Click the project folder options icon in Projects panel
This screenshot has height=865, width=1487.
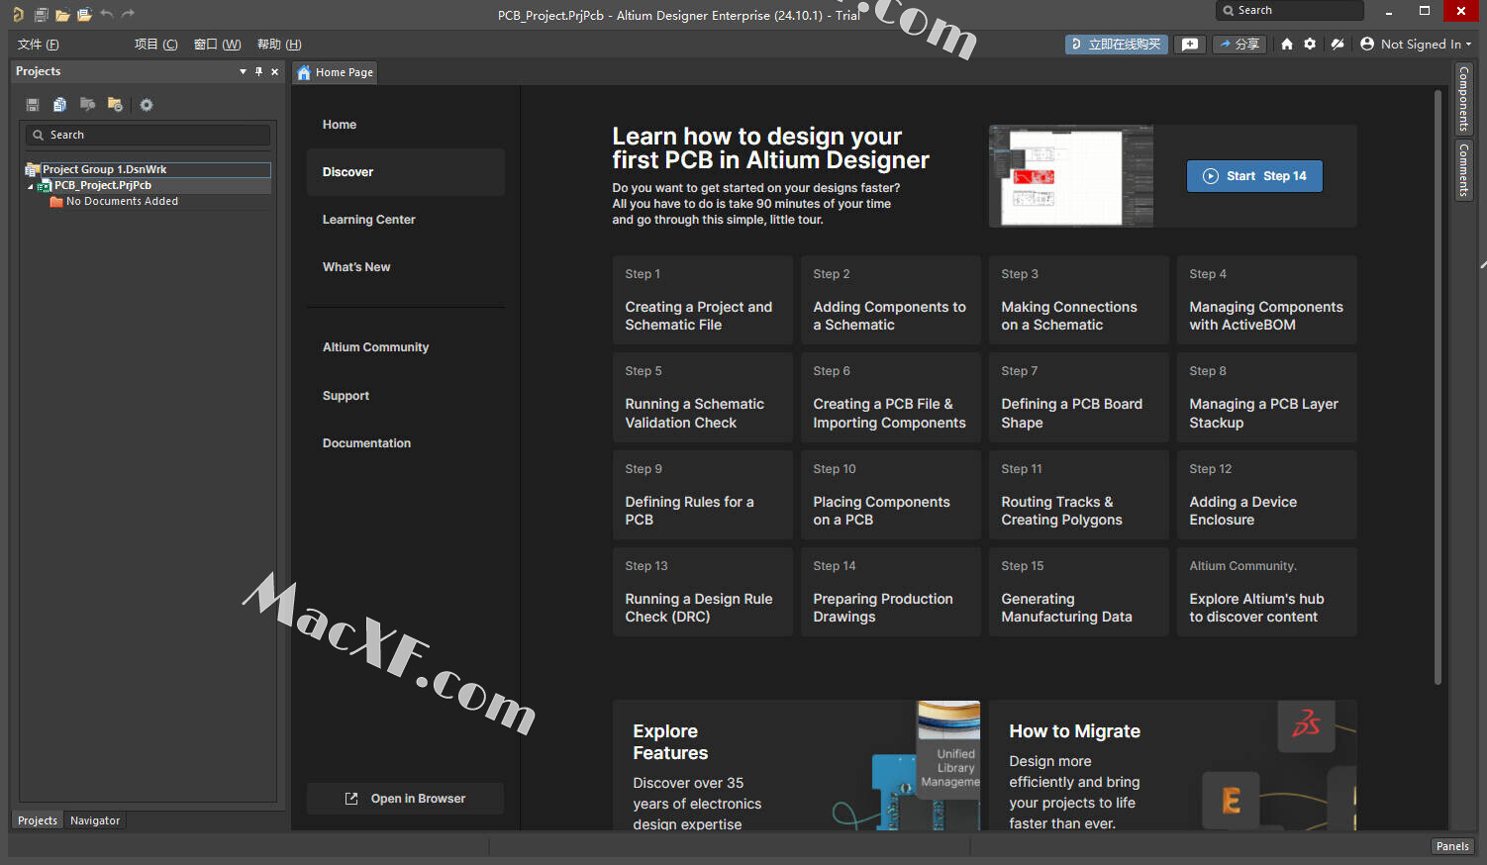click(x=115, y=105)
